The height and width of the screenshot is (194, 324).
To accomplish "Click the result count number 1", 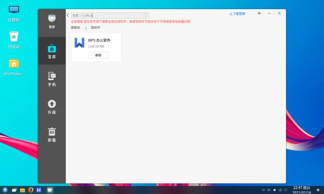I will [x=86, y=28].
